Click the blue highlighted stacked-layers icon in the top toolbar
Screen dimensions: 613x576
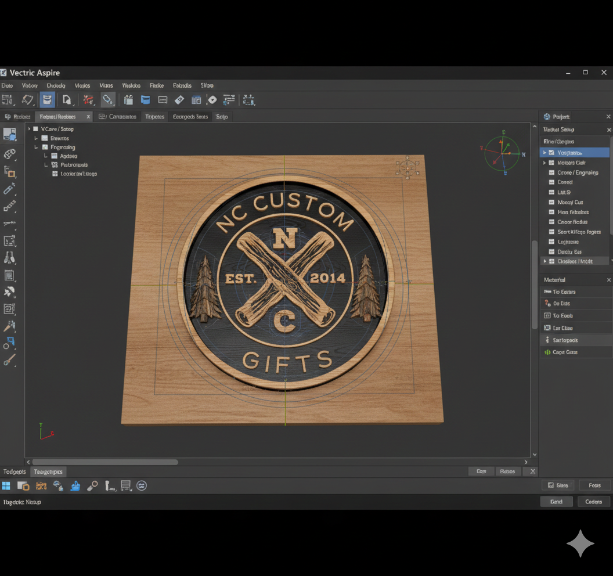point(47,100)
